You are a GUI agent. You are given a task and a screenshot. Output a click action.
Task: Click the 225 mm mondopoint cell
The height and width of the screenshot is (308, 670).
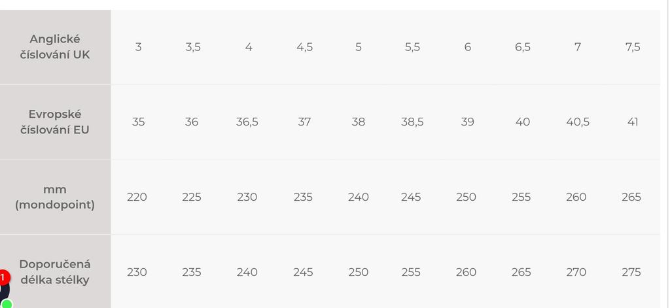point(192,197)
